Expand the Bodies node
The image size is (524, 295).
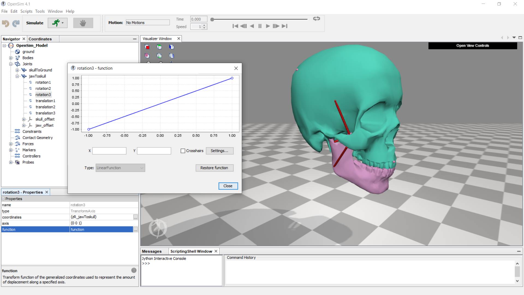click(11, 58)
